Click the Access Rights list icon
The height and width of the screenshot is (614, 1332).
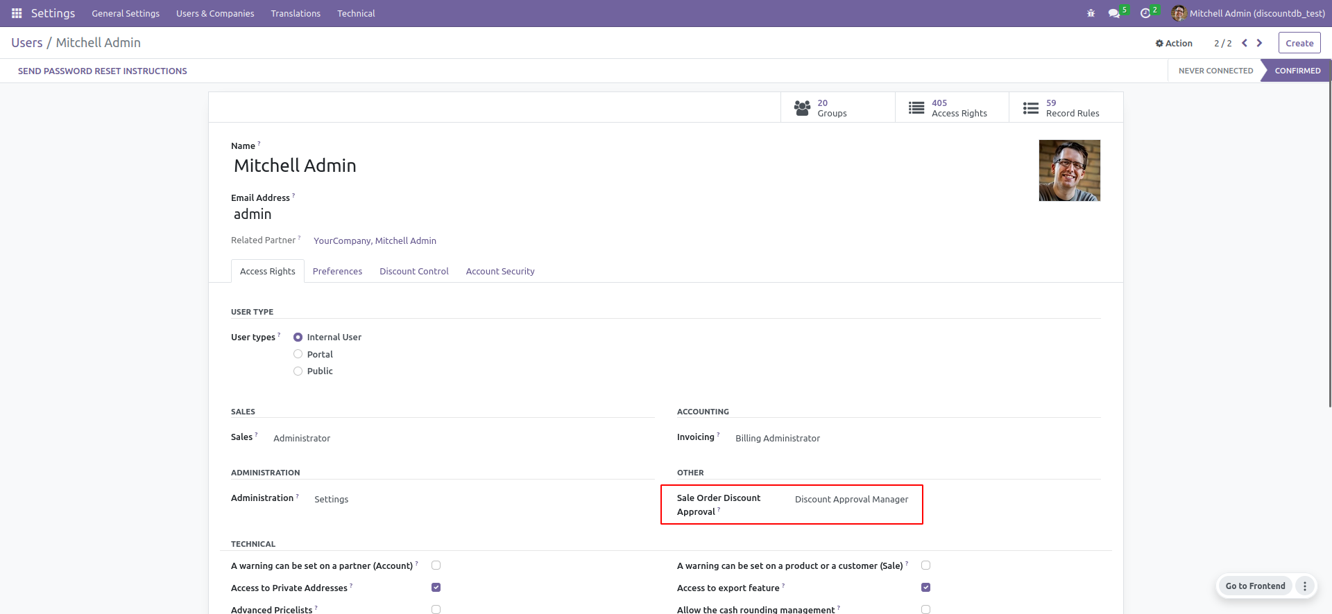tap(916, 108)
